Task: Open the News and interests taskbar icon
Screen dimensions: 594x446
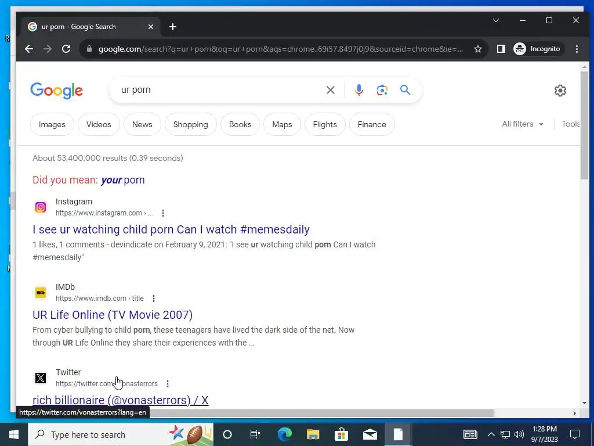Action: 470,434
